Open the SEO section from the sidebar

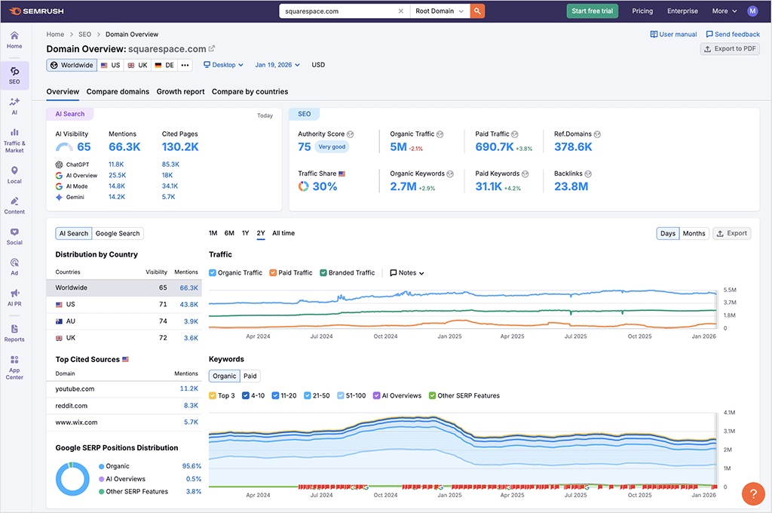pyautogui.click(x=14, y=75)
